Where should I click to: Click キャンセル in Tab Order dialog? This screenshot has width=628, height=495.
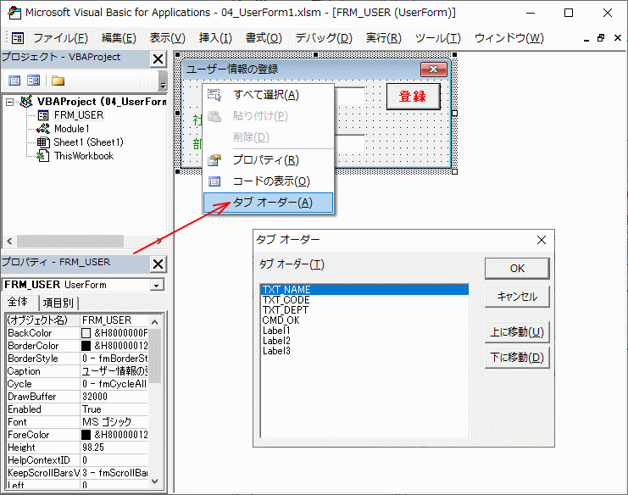click(517, 297)
